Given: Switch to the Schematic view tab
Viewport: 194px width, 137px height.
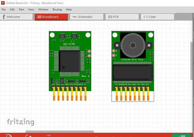Looking at the screenshot, I should pyautogui.click(x=87, y=17).
